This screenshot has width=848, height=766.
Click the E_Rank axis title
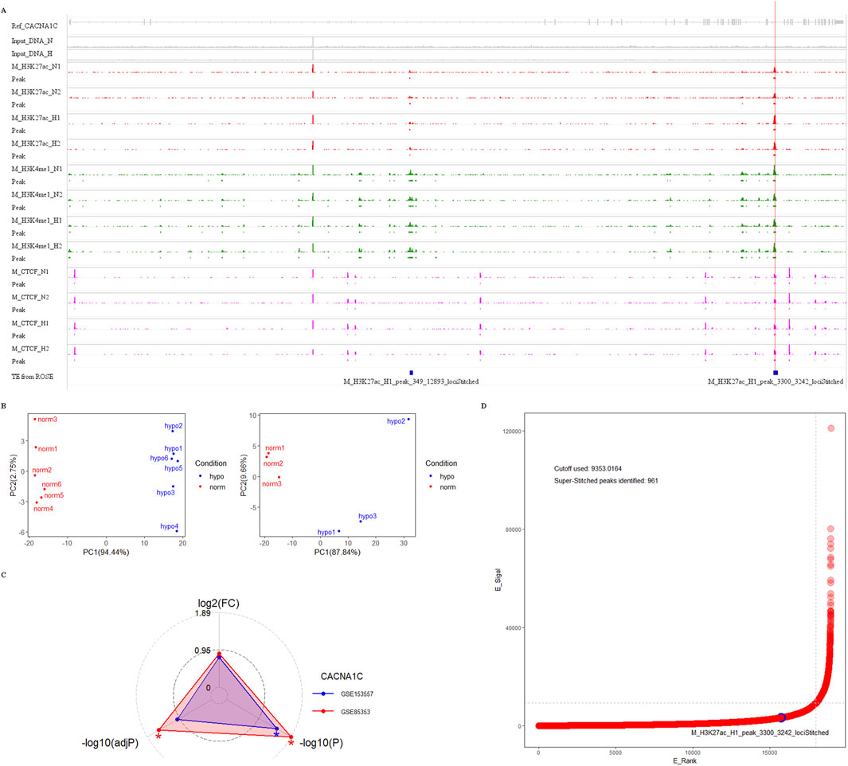(x=685, y=760)
